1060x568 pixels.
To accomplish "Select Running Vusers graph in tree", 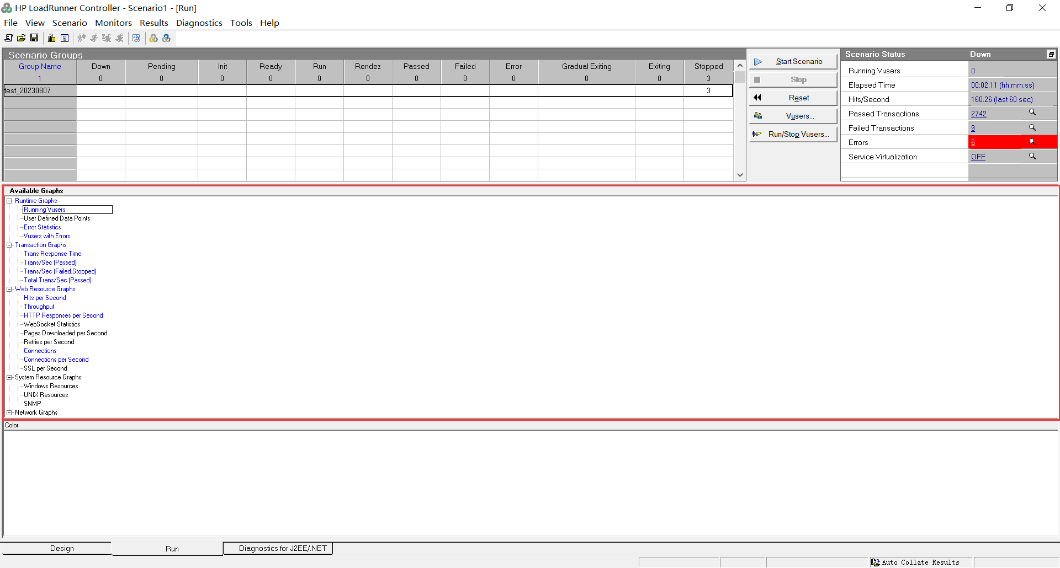I will (x=45, y=210).
